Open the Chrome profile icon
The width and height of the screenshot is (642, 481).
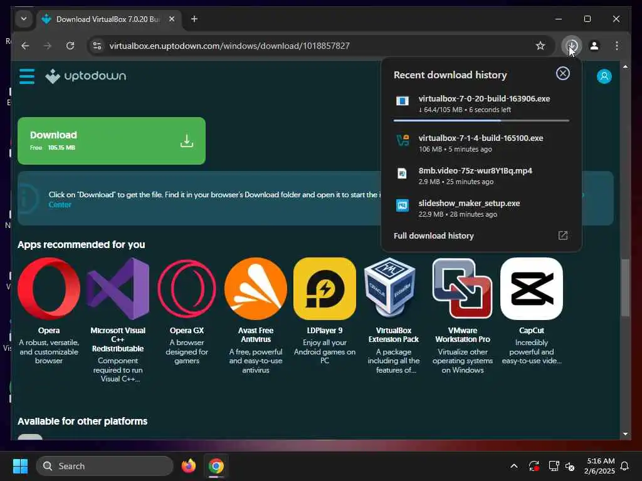594,45
